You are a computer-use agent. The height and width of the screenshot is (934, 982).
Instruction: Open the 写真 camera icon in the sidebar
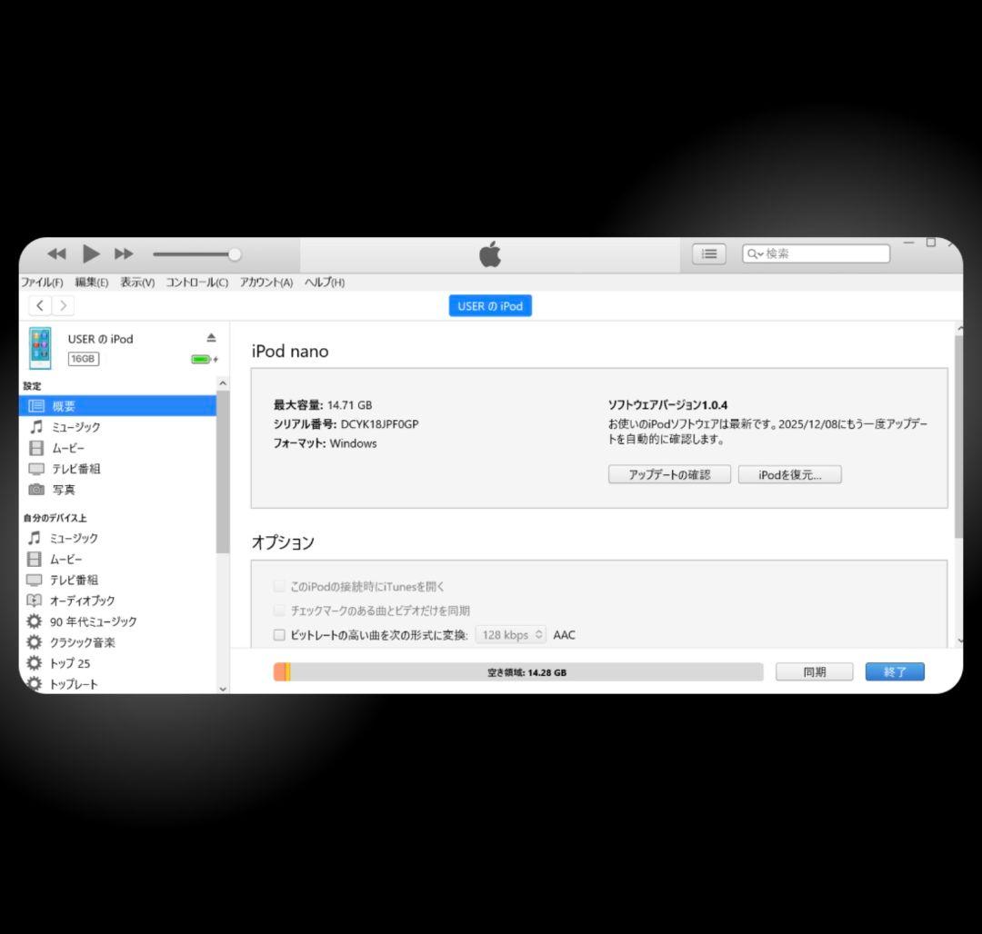click(36, 490)
